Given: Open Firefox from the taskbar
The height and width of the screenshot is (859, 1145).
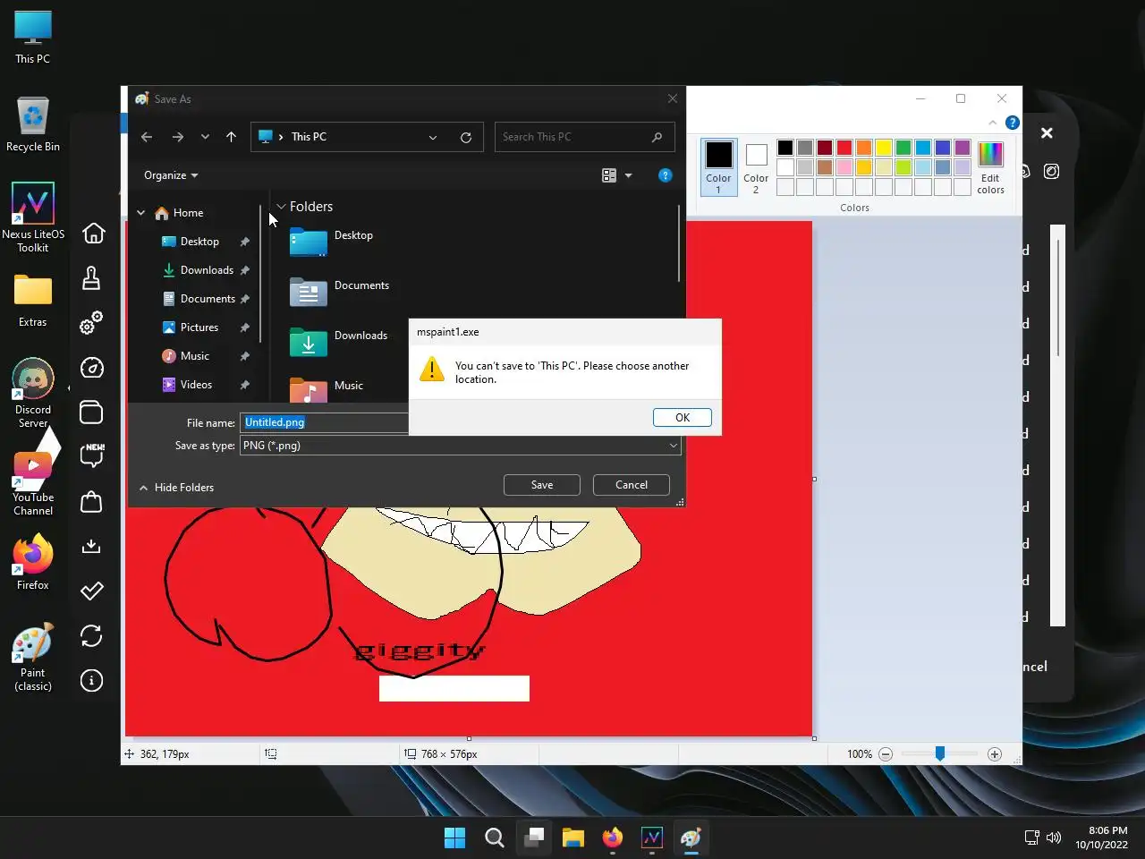Looking at the screenshot, I should (612, 838).
